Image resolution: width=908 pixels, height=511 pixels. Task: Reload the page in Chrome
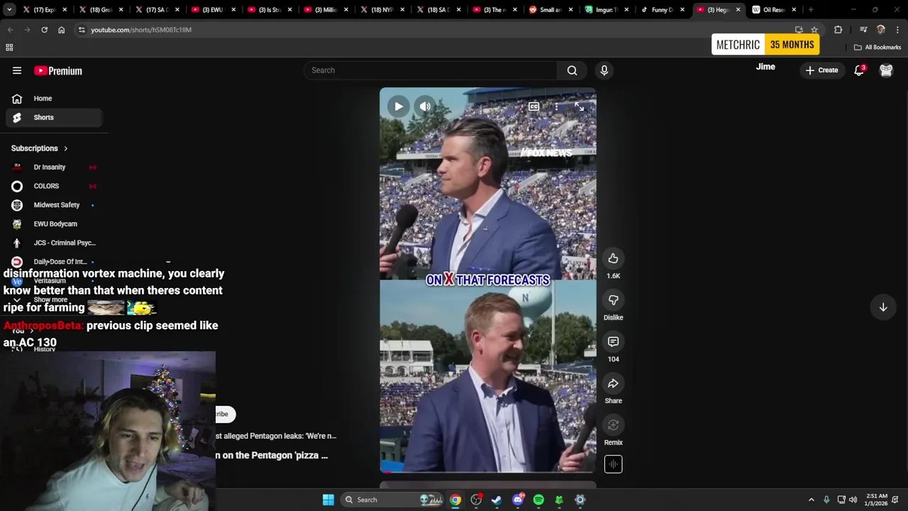[44, 30]
